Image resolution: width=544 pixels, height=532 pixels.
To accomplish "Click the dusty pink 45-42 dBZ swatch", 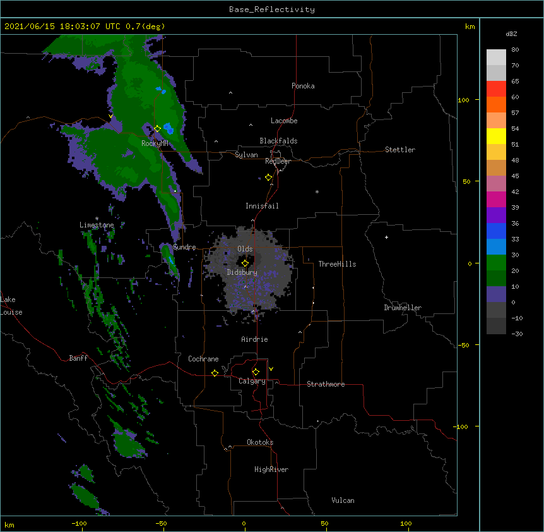I will coord(496,183).
